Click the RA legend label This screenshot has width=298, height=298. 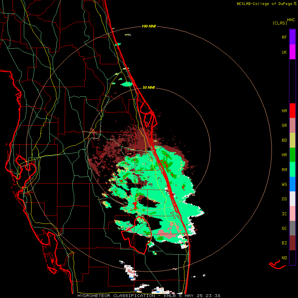tap(284, 170)
